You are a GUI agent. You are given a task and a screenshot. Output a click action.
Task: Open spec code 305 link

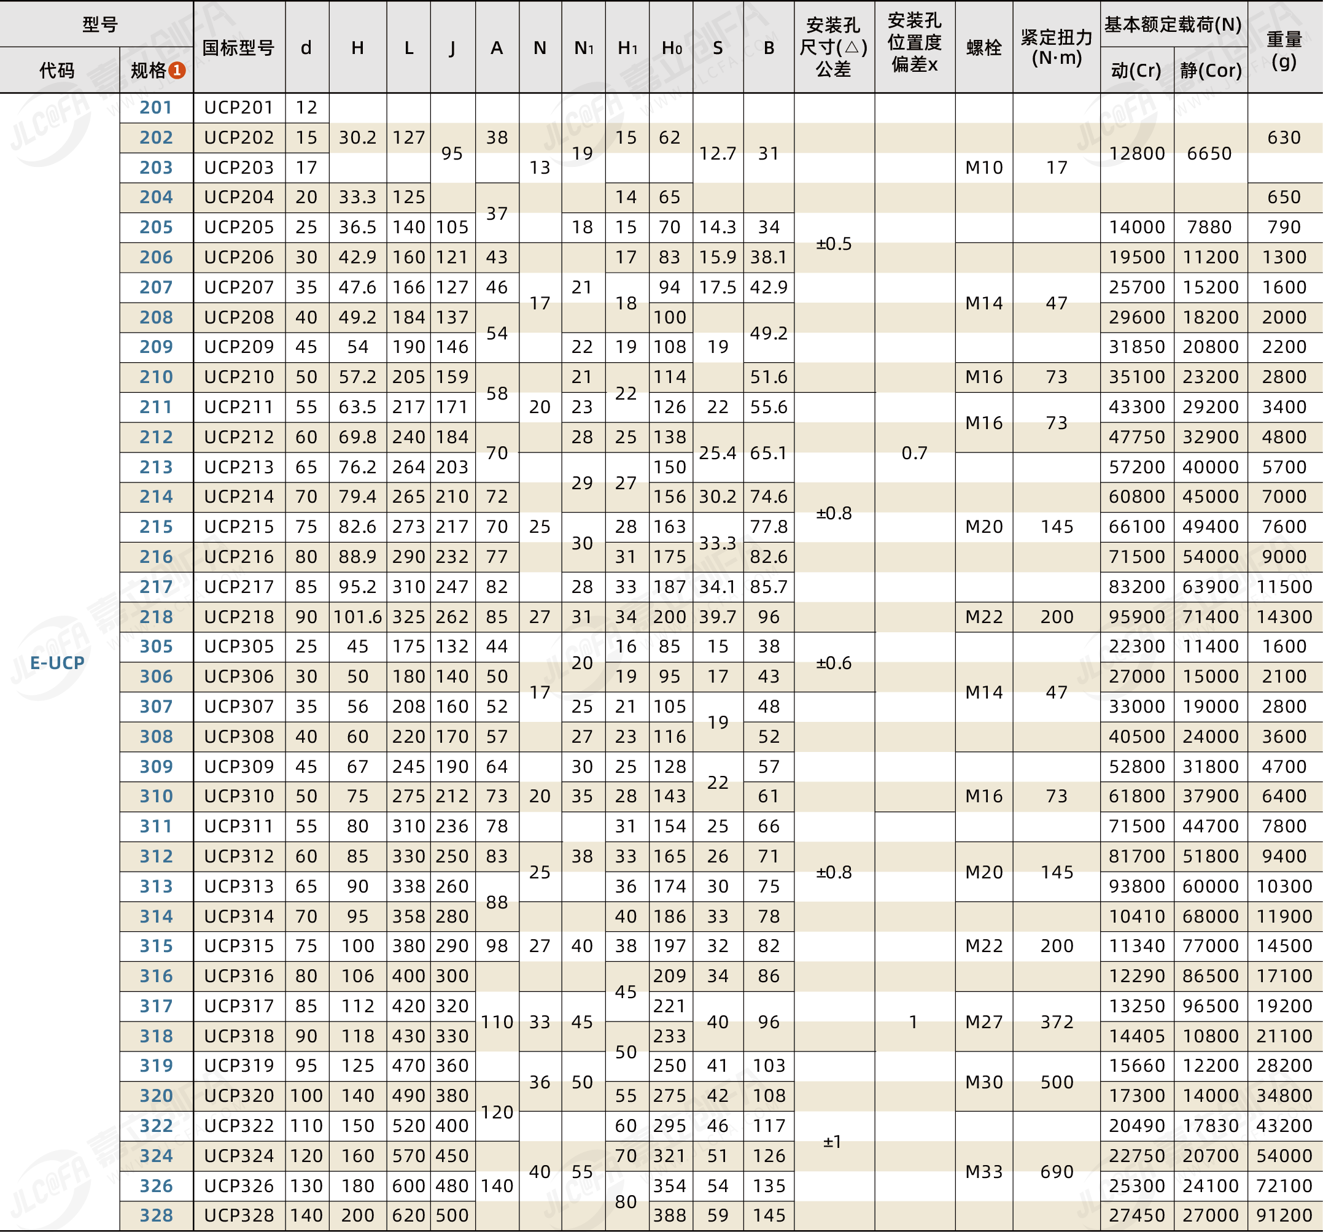tap(156, 646)
